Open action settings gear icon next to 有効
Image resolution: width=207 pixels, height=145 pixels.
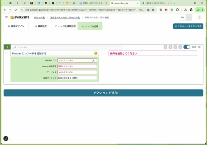199,47
